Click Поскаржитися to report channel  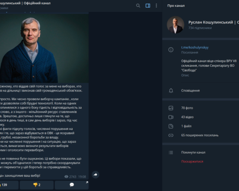coord(192,161)
